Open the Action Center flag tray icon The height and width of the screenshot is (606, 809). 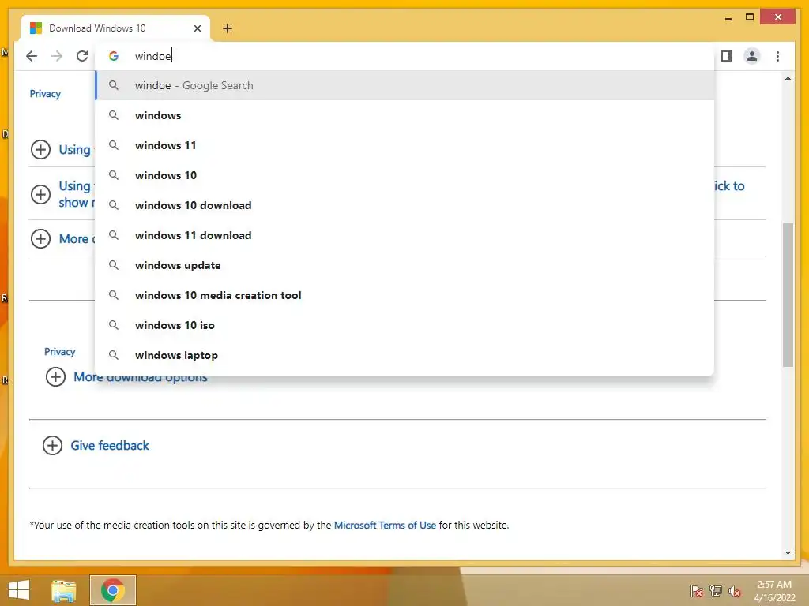(x=696, y=591)
